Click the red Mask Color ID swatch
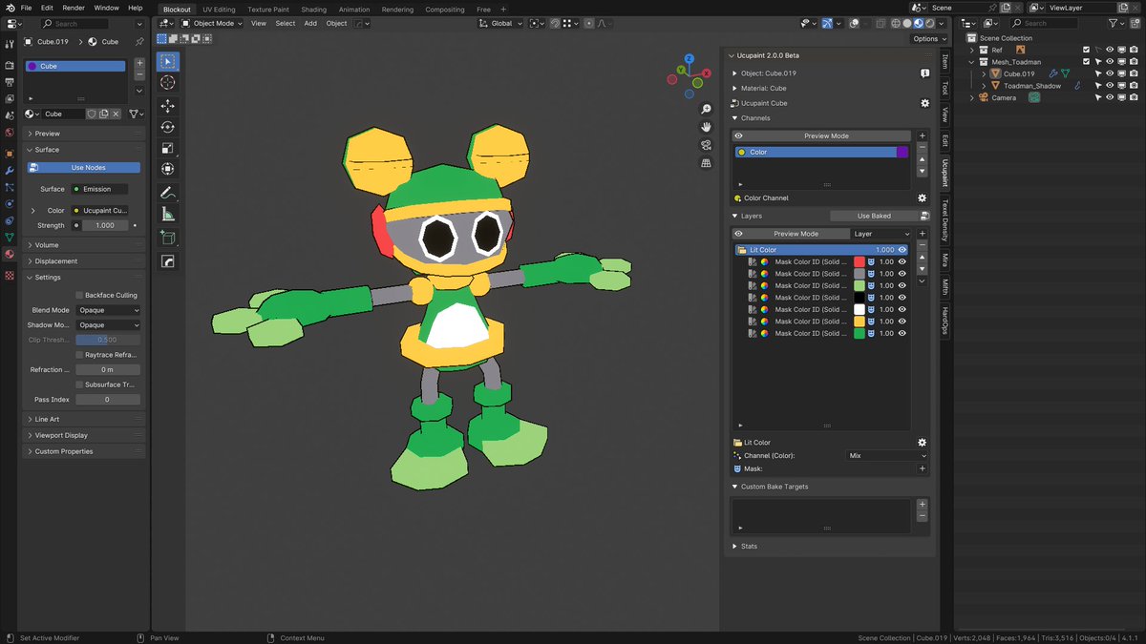Screen dimensions: 1146x644 [x=859, y=261]
